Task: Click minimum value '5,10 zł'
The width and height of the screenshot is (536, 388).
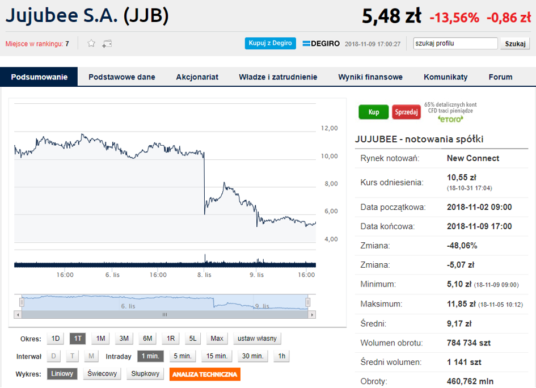Action: pyautogui.click(x=459, y=284)
